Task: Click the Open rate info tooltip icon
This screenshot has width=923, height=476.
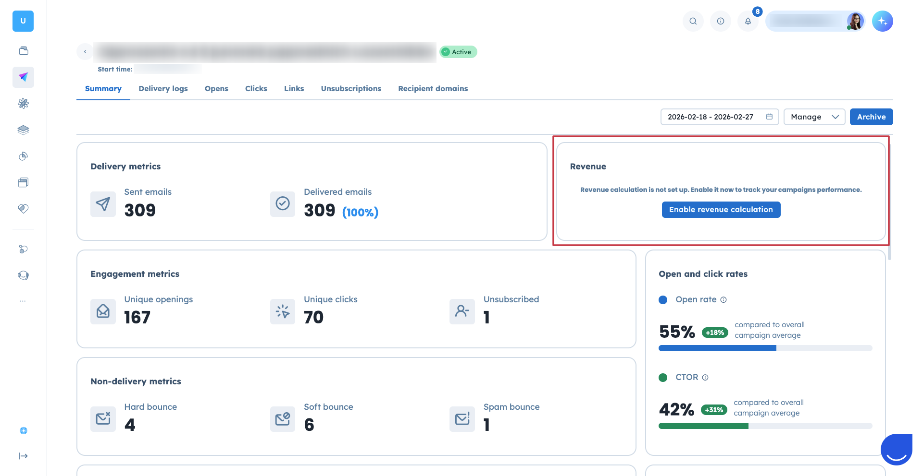Action: [x=723, y=300]
